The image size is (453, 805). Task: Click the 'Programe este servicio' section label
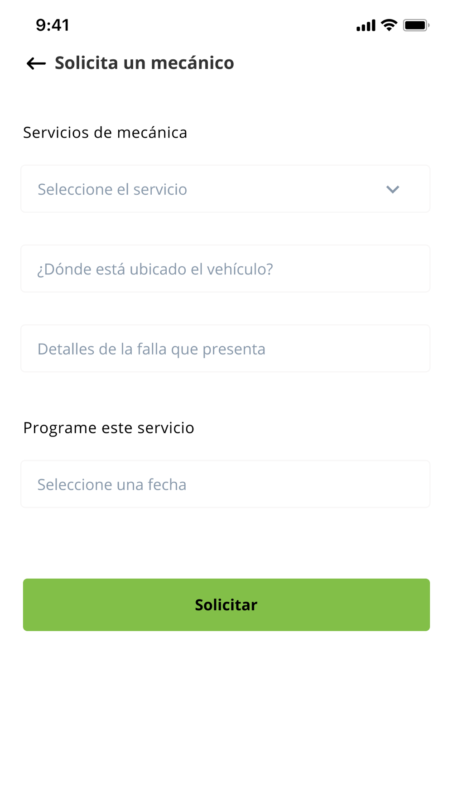click(109, 428)
